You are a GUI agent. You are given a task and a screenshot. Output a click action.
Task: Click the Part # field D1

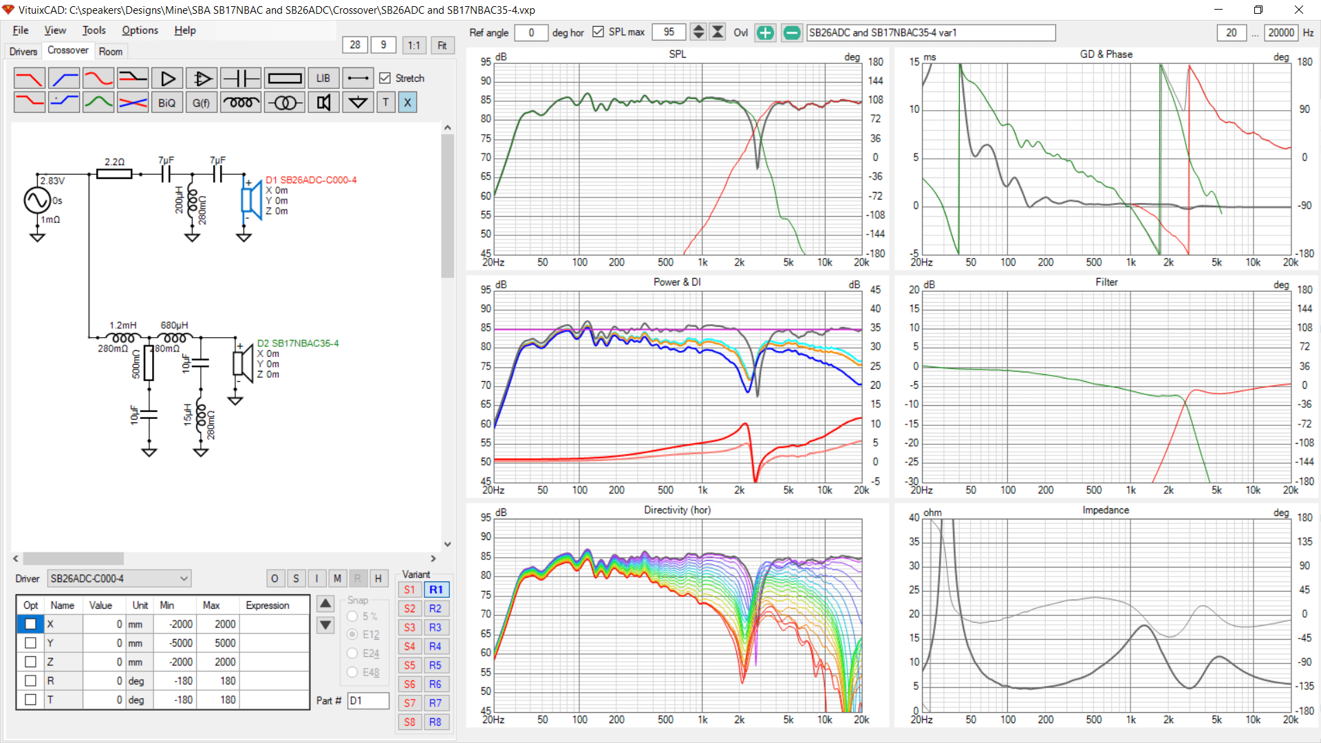coord(368,700)
